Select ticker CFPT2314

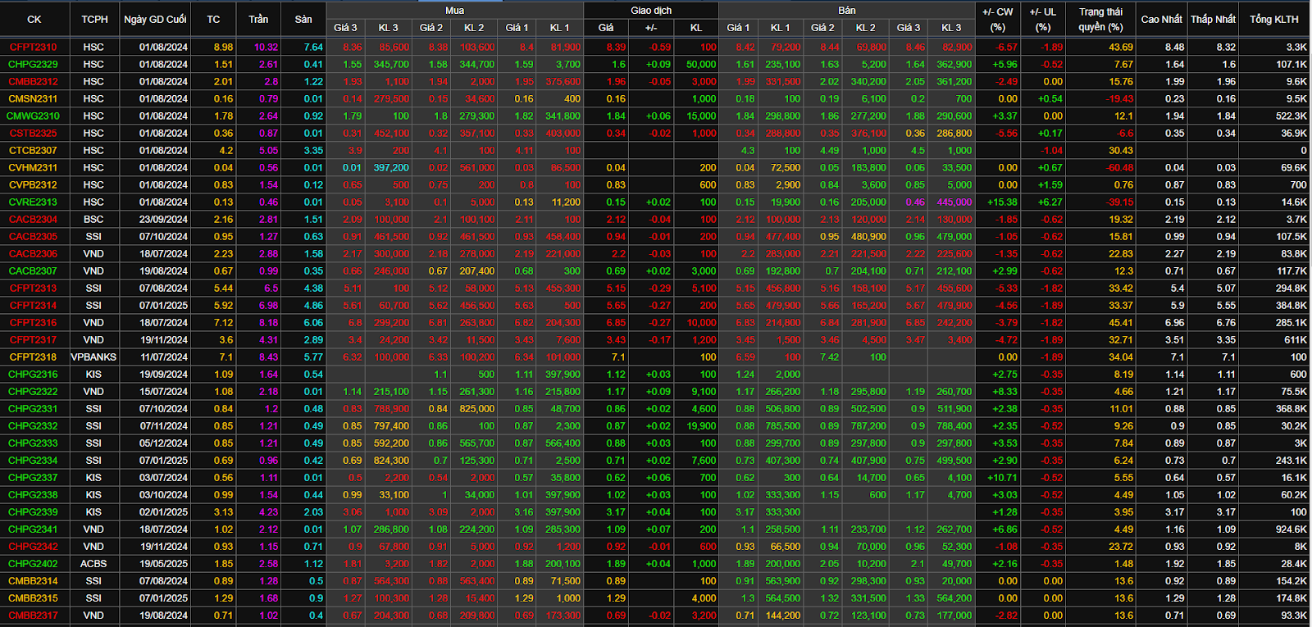tap(34, 306)
